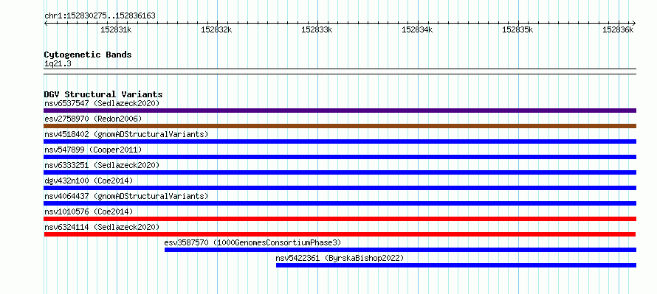The width and height of the screenshot is (657, 294).
Task: Click the blue nsv547899 variant bar
Action: click(340, 157)
